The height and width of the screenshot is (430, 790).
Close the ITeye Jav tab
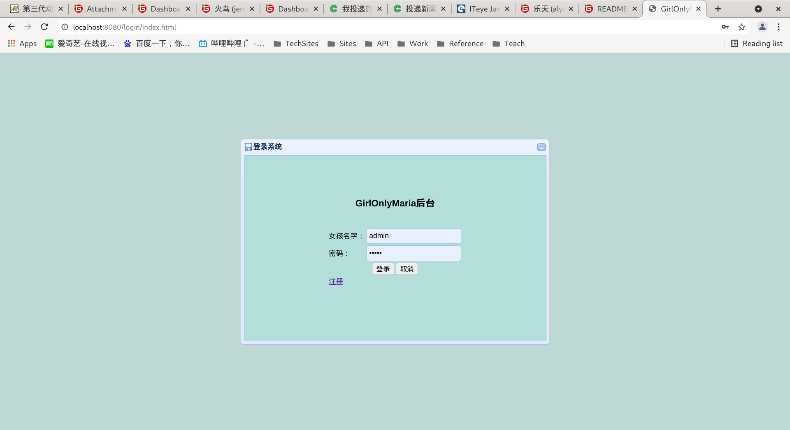(x=507, y=9)
